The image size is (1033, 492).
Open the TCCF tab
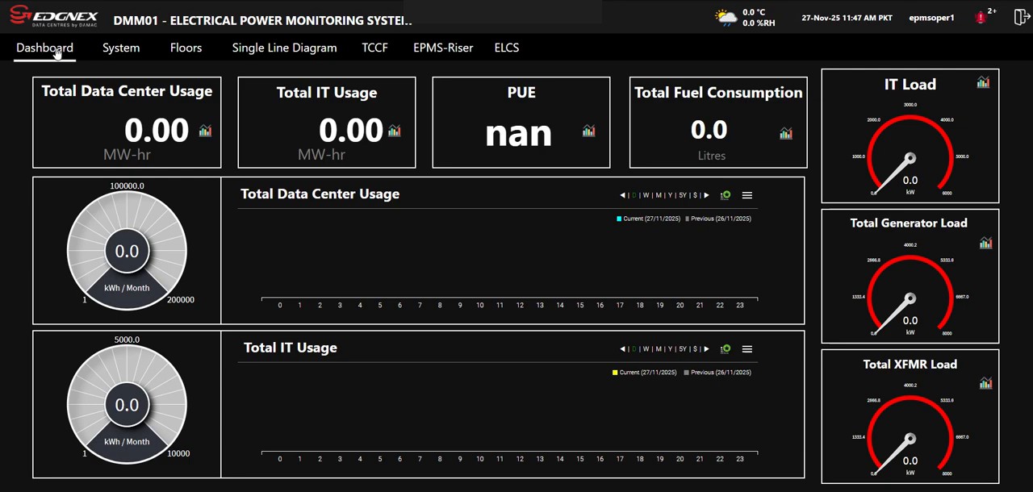(x=374, y=48)
